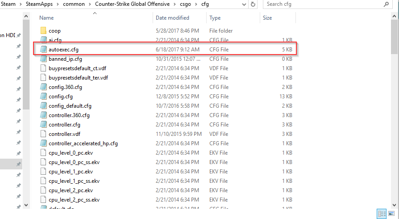
Task: Click the refresh button beside address bar
Action: click(x=253, y=4)
